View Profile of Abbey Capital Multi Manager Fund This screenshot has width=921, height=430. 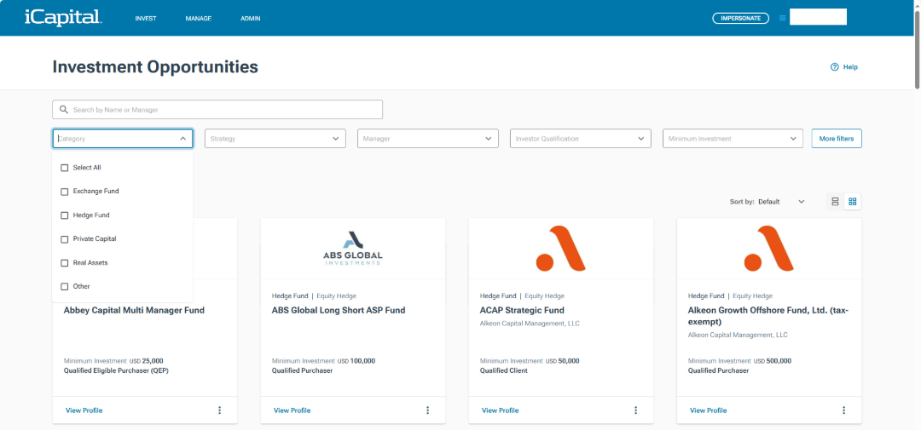(x=84, y=410)
